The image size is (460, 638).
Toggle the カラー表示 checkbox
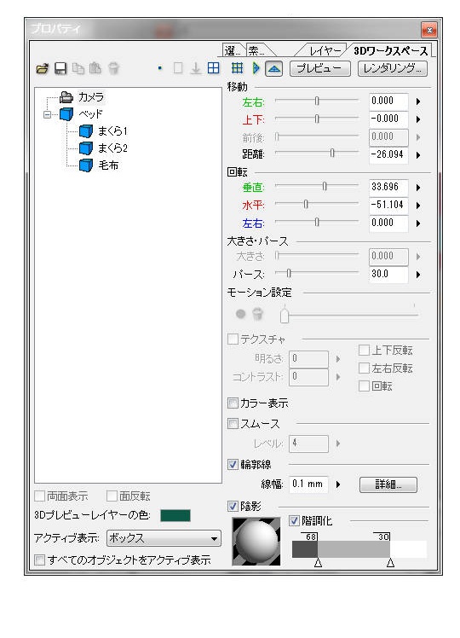click(233, 403)
